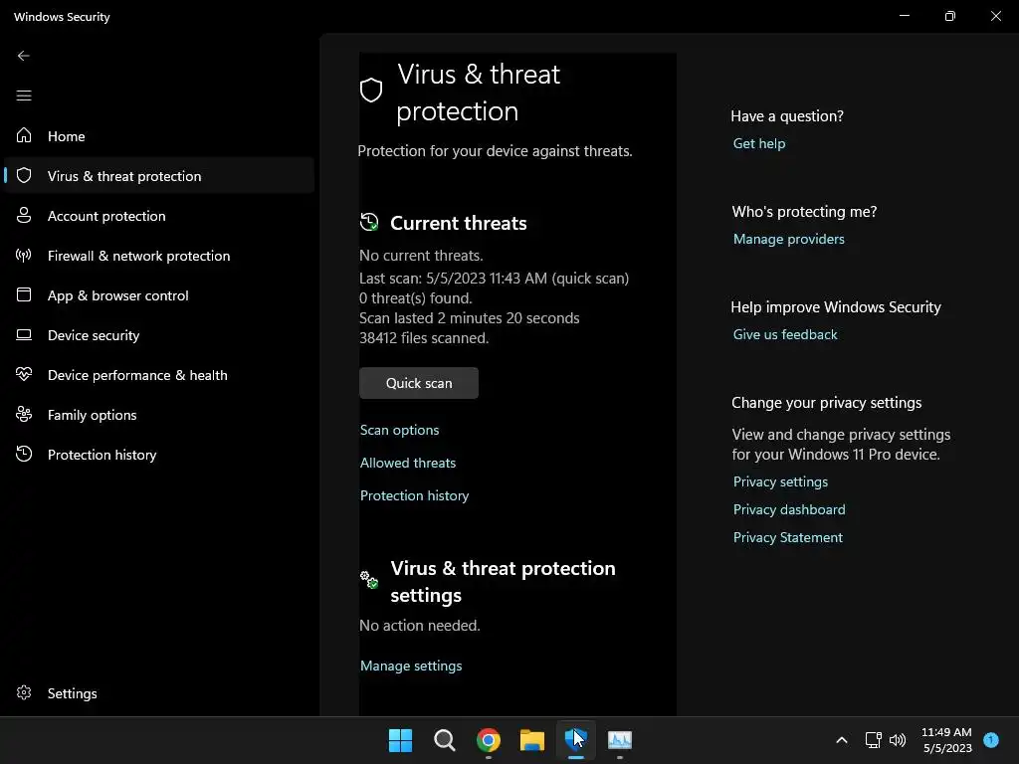Open Protection history link under Current threats
The width and height of the screenshot is (1019, 764).
[415, 495]
